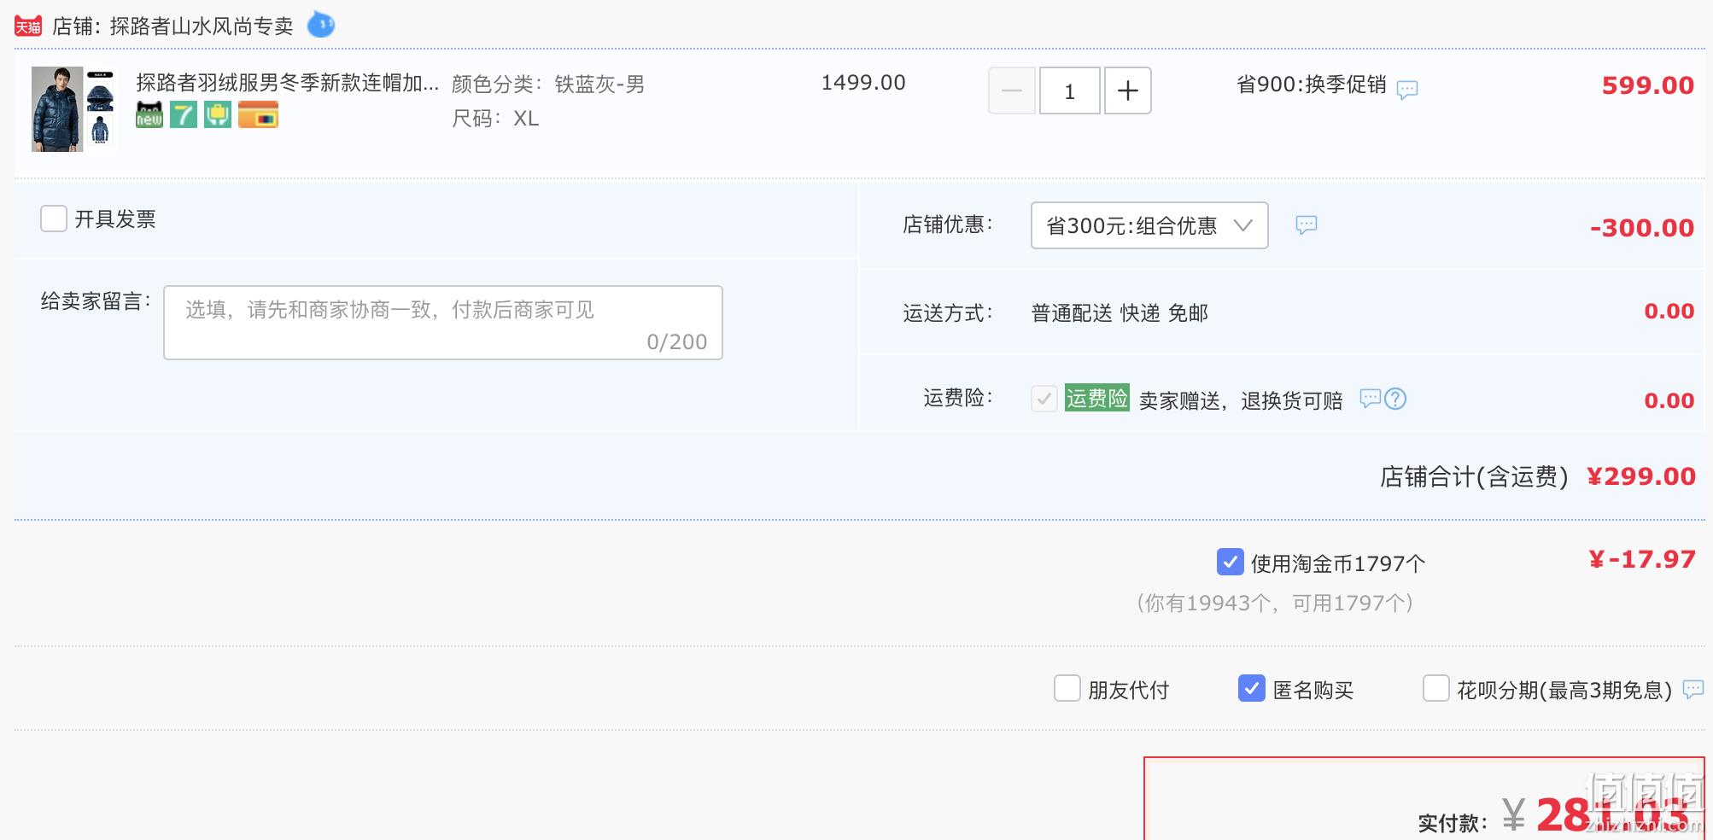Viewport: 1713px width, 840px height.
Task: Tick the 开具发票 checkbox
Action: [x=54, y=219]
